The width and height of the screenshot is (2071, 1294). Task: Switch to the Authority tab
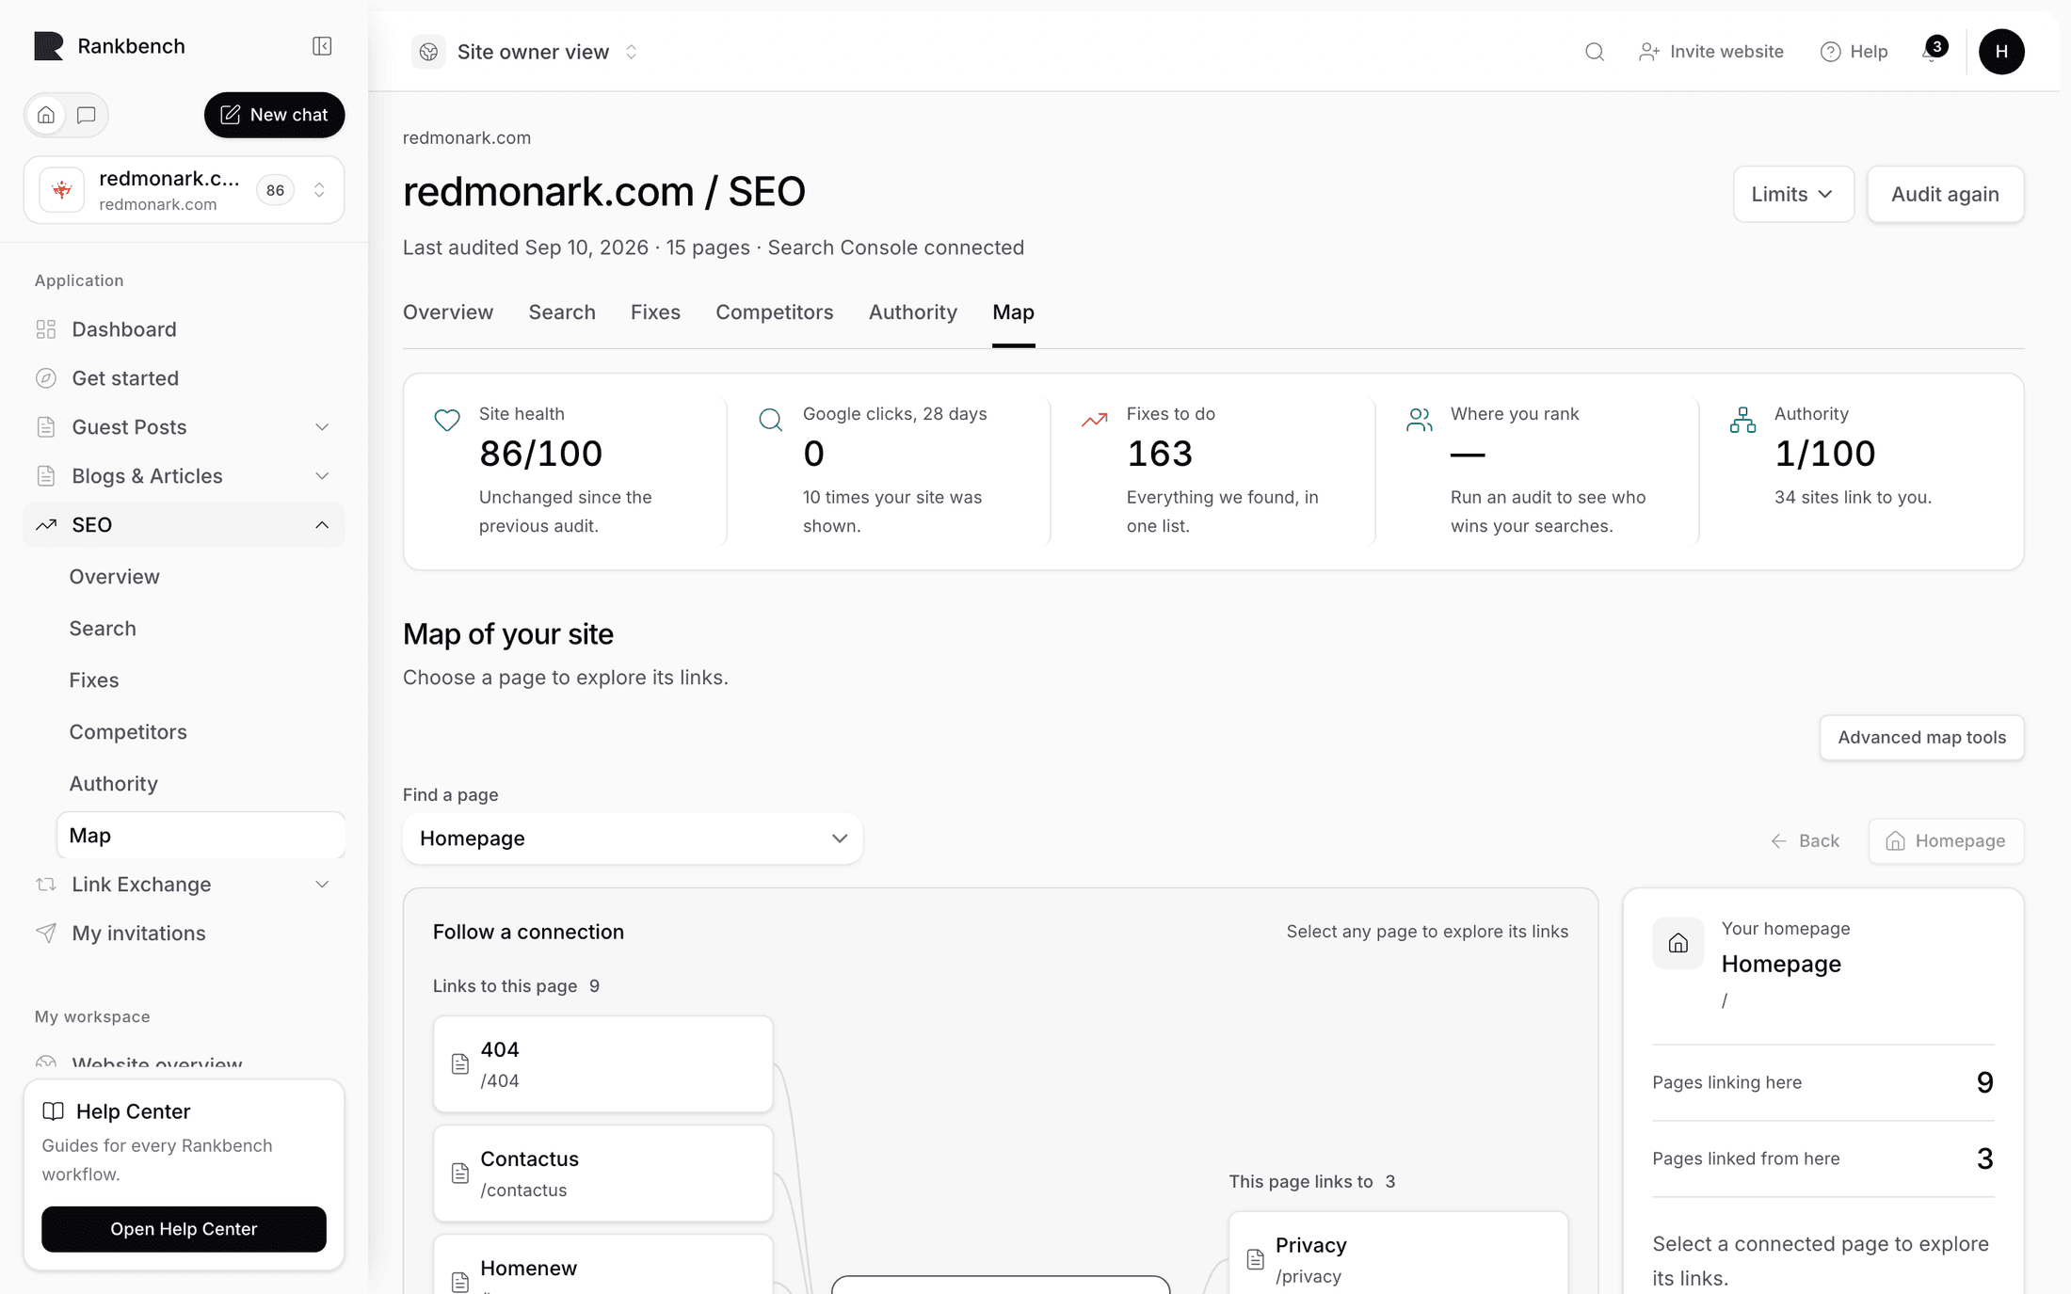(x=912, y=312)
